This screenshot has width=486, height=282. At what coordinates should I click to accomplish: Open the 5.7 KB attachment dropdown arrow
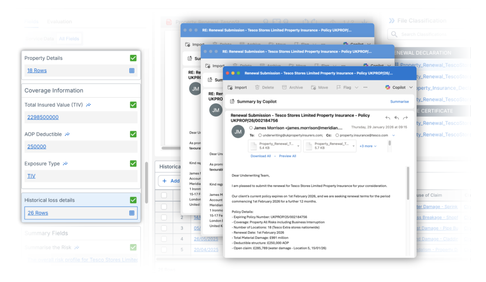(x=354, y=146)
